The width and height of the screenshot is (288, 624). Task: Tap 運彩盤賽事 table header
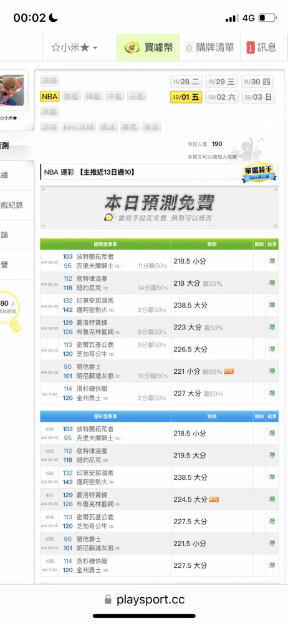tap(105, 417)
